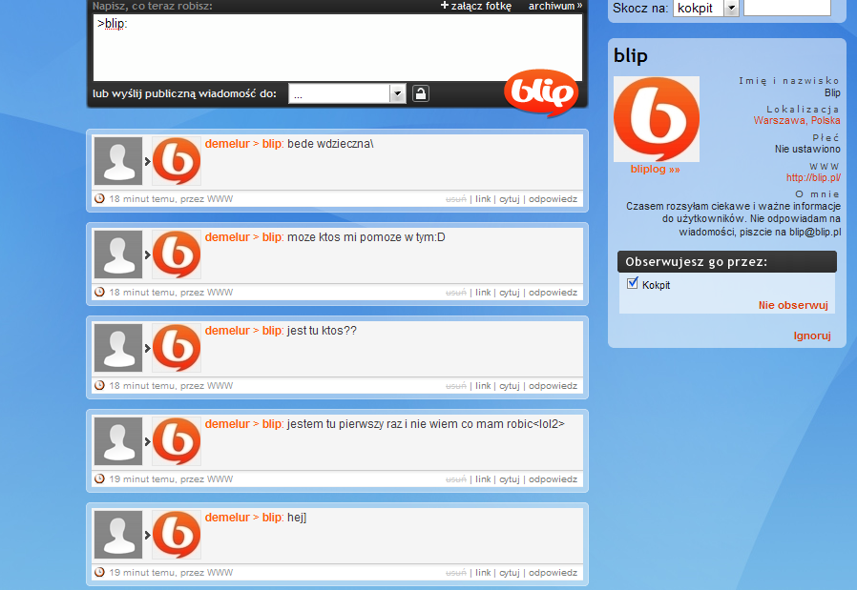This screenshot has height=590, width=857.
Task: Open the 'bliplog »' link
Action: point(656,170)
